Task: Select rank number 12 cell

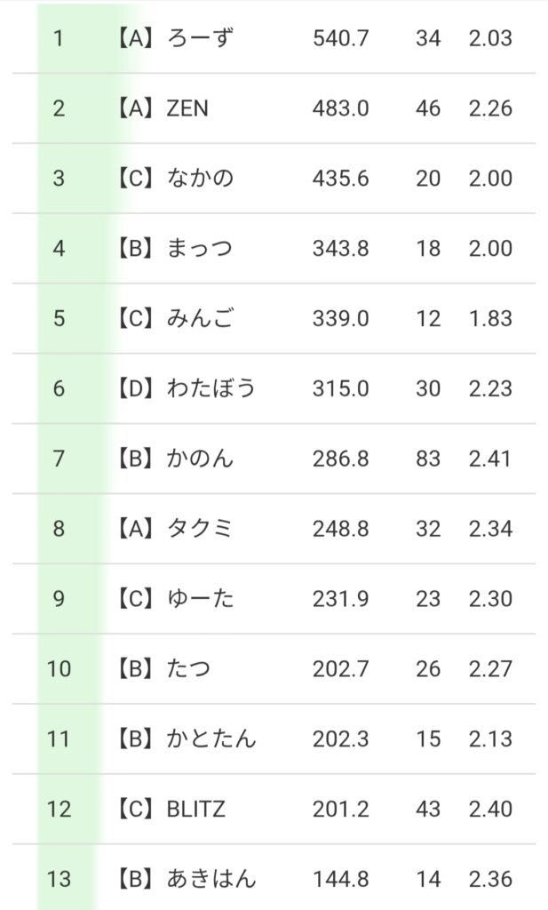Action: point(59,809)
